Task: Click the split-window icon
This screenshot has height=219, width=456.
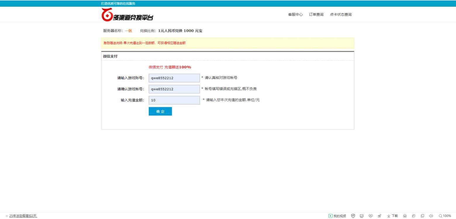Action: 422,216
